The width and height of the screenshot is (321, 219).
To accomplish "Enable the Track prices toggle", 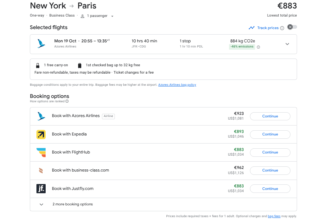I will coord(292,27).
